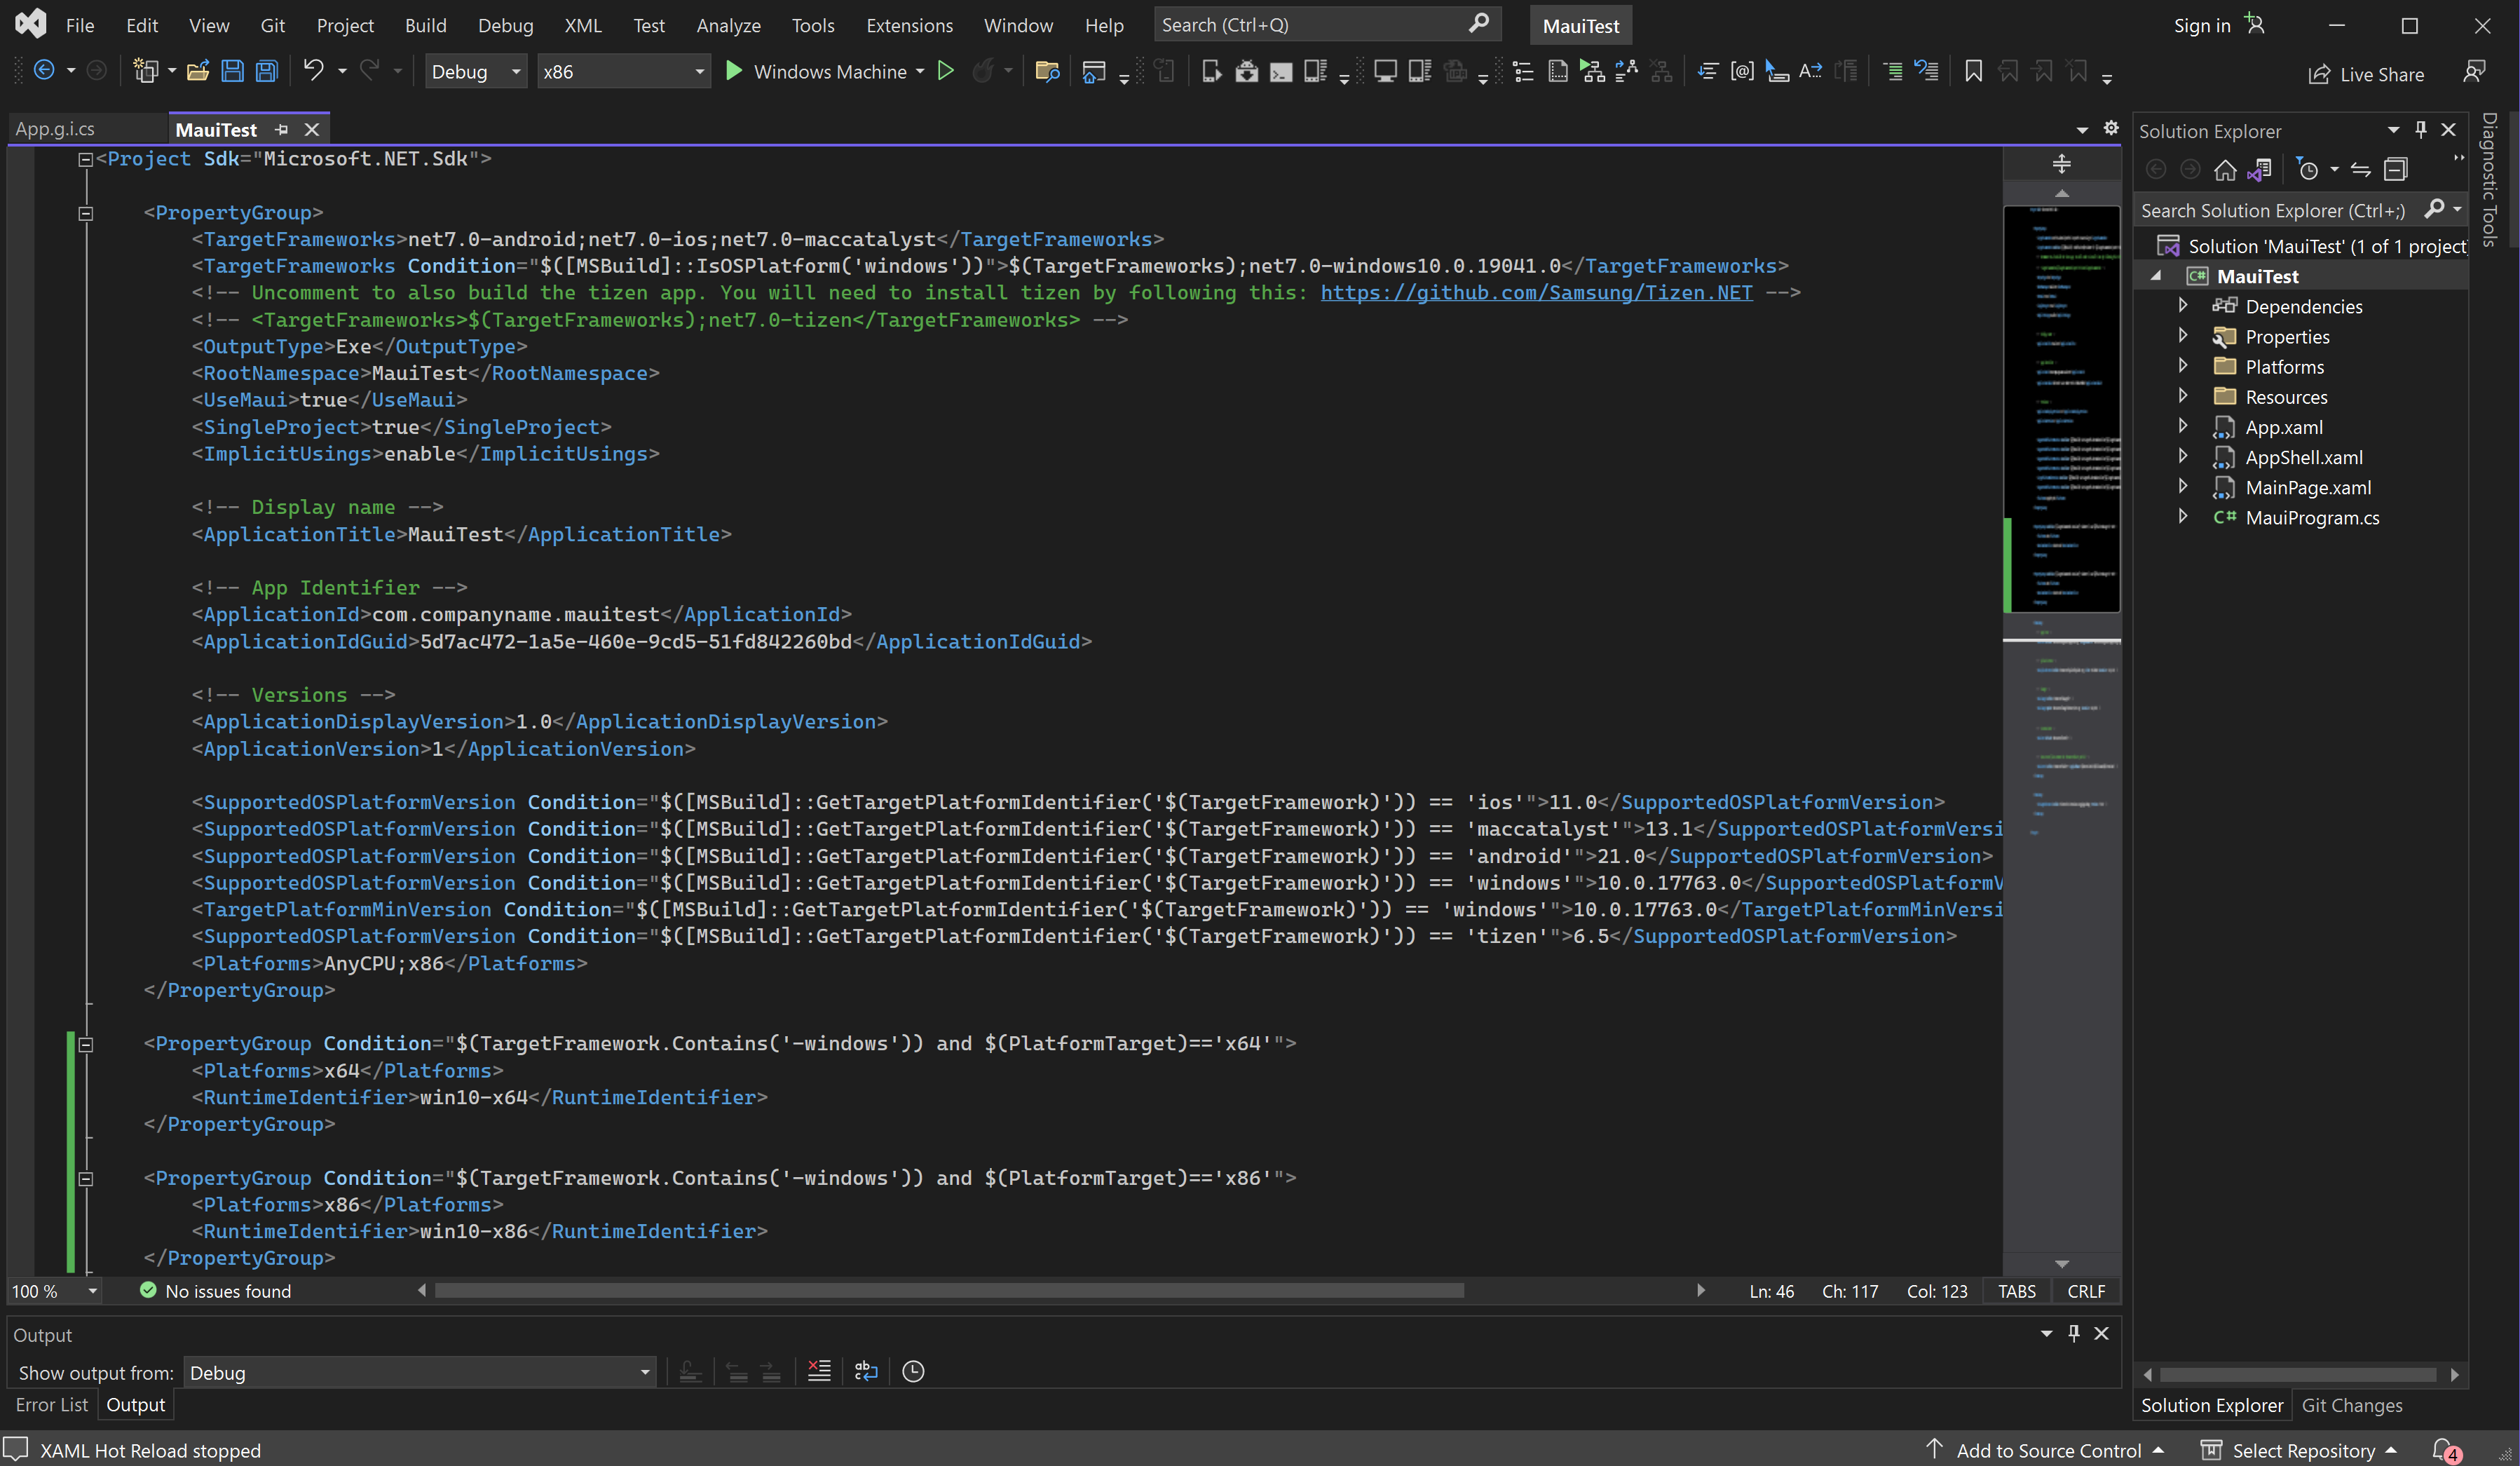Toggle word wrap in Output pane
The width and height of the screenshot is (2520, 1466).
[x=866, y=1371]
